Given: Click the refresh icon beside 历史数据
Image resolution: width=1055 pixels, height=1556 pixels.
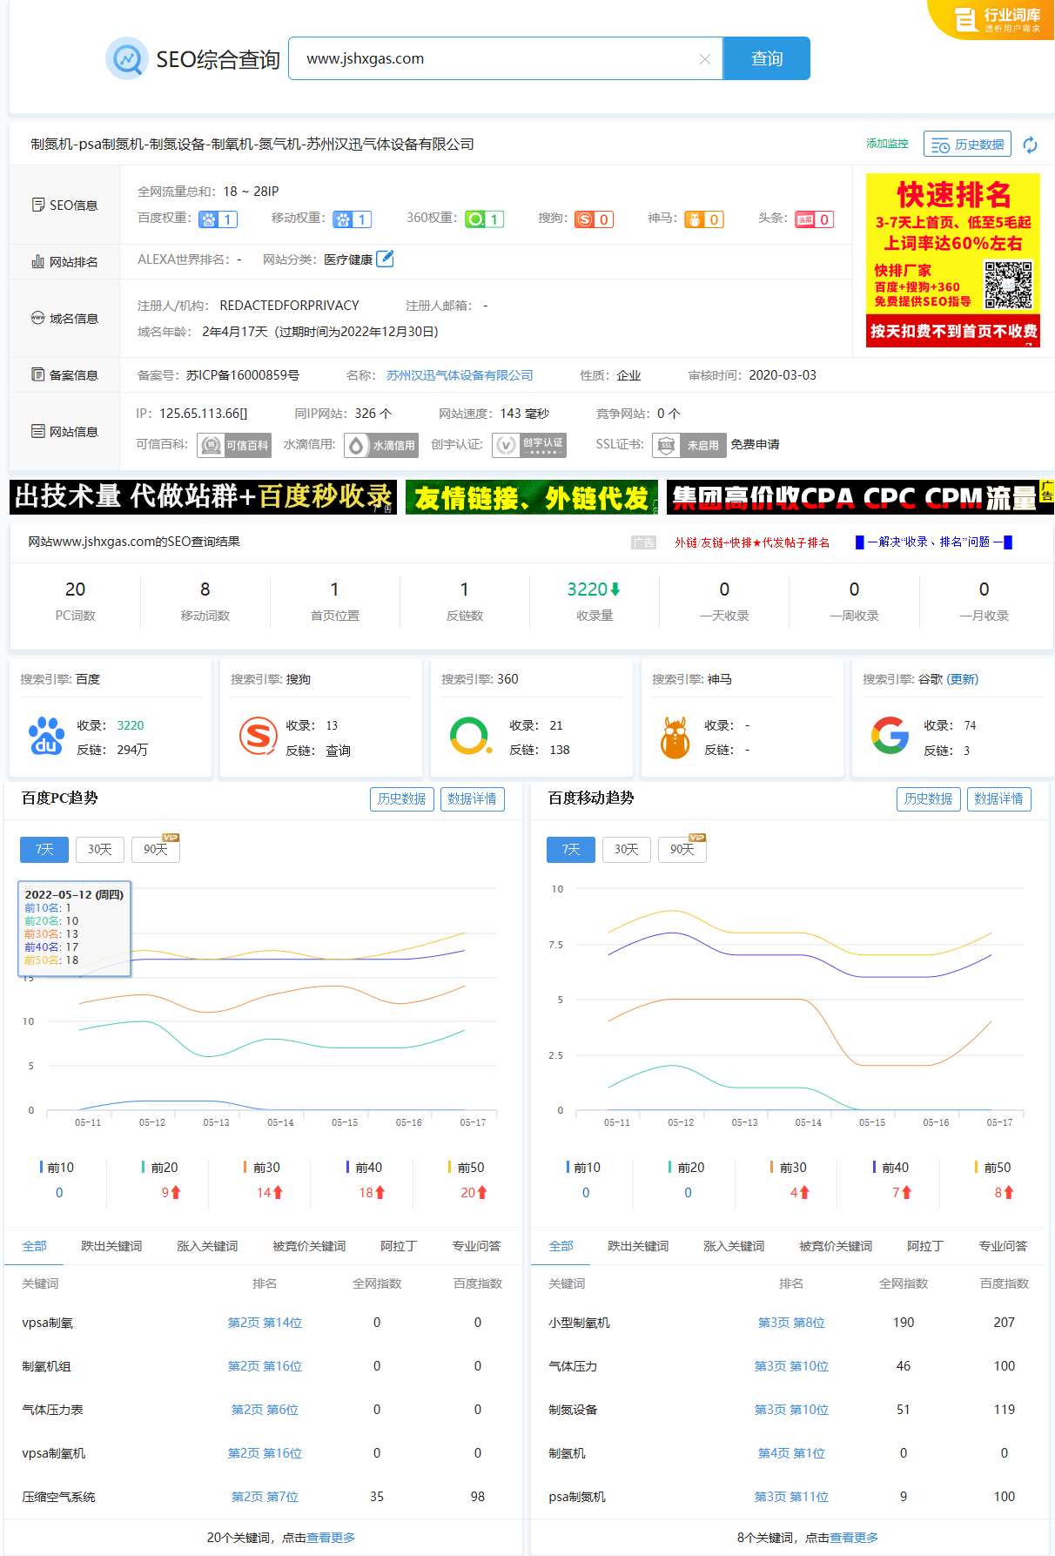Looking at the screenshot, I should pos(1031,145).
